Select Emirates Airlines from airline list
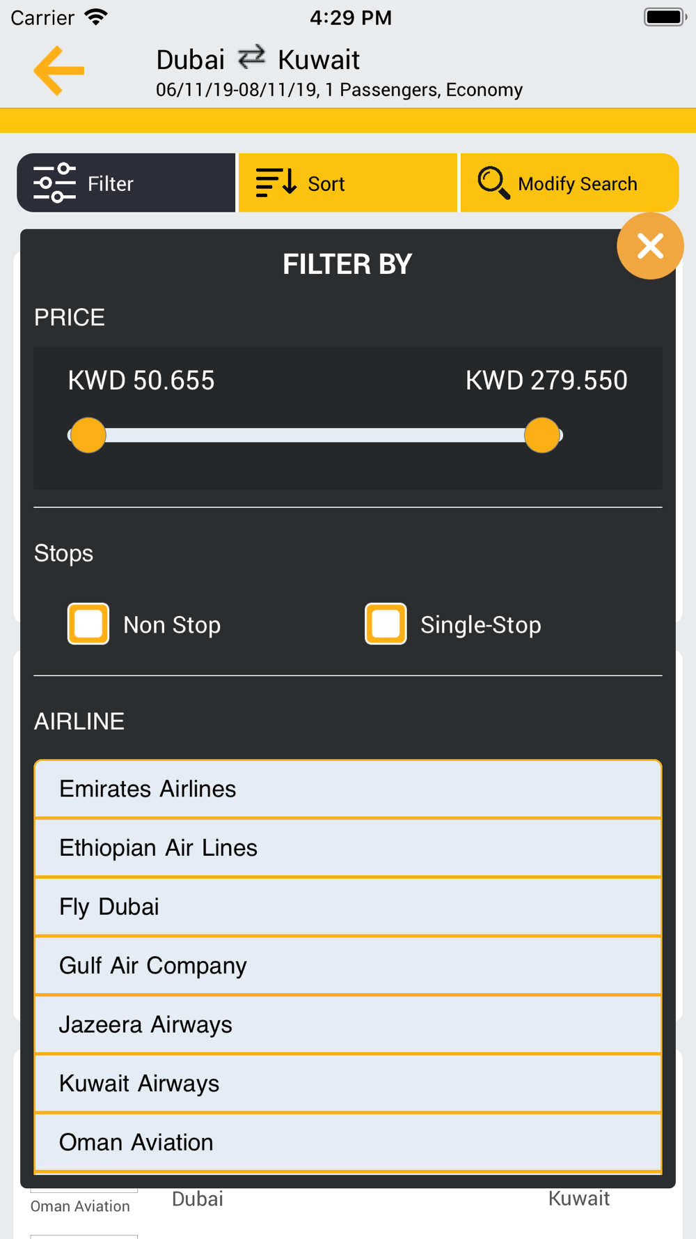Viewport: 696px width, 1239px height. pyautogui.click(x=348, y=789)
